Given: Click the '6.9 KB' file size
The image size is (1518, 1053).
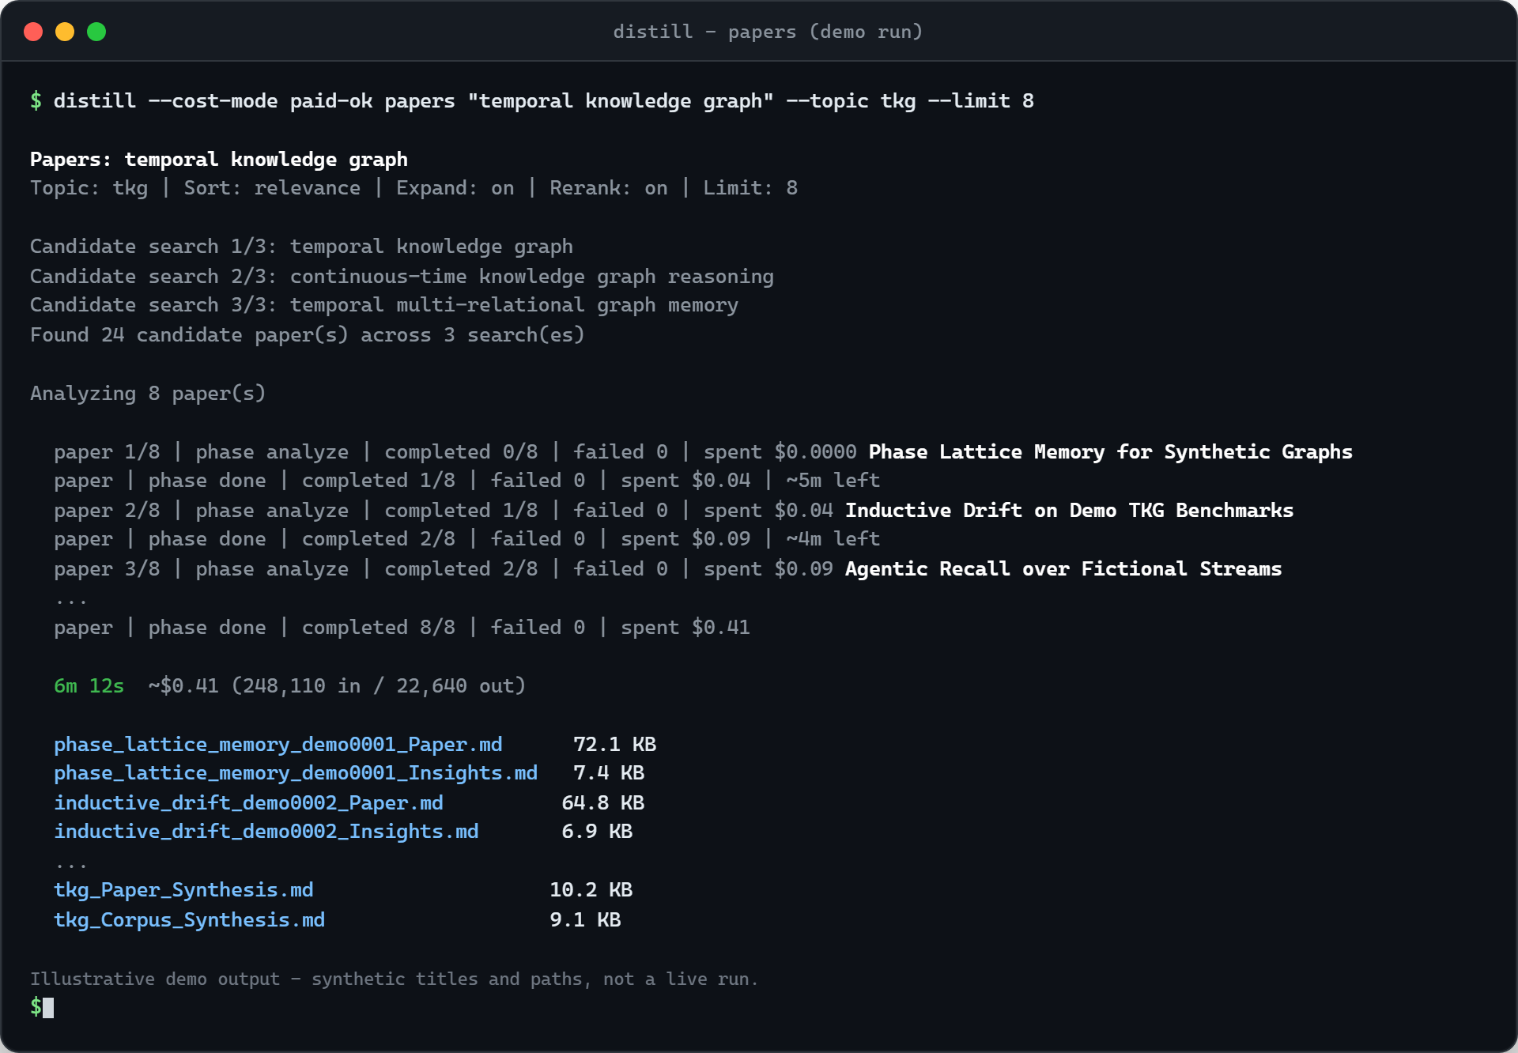Looking at the screenshot, I should [597, 832].
